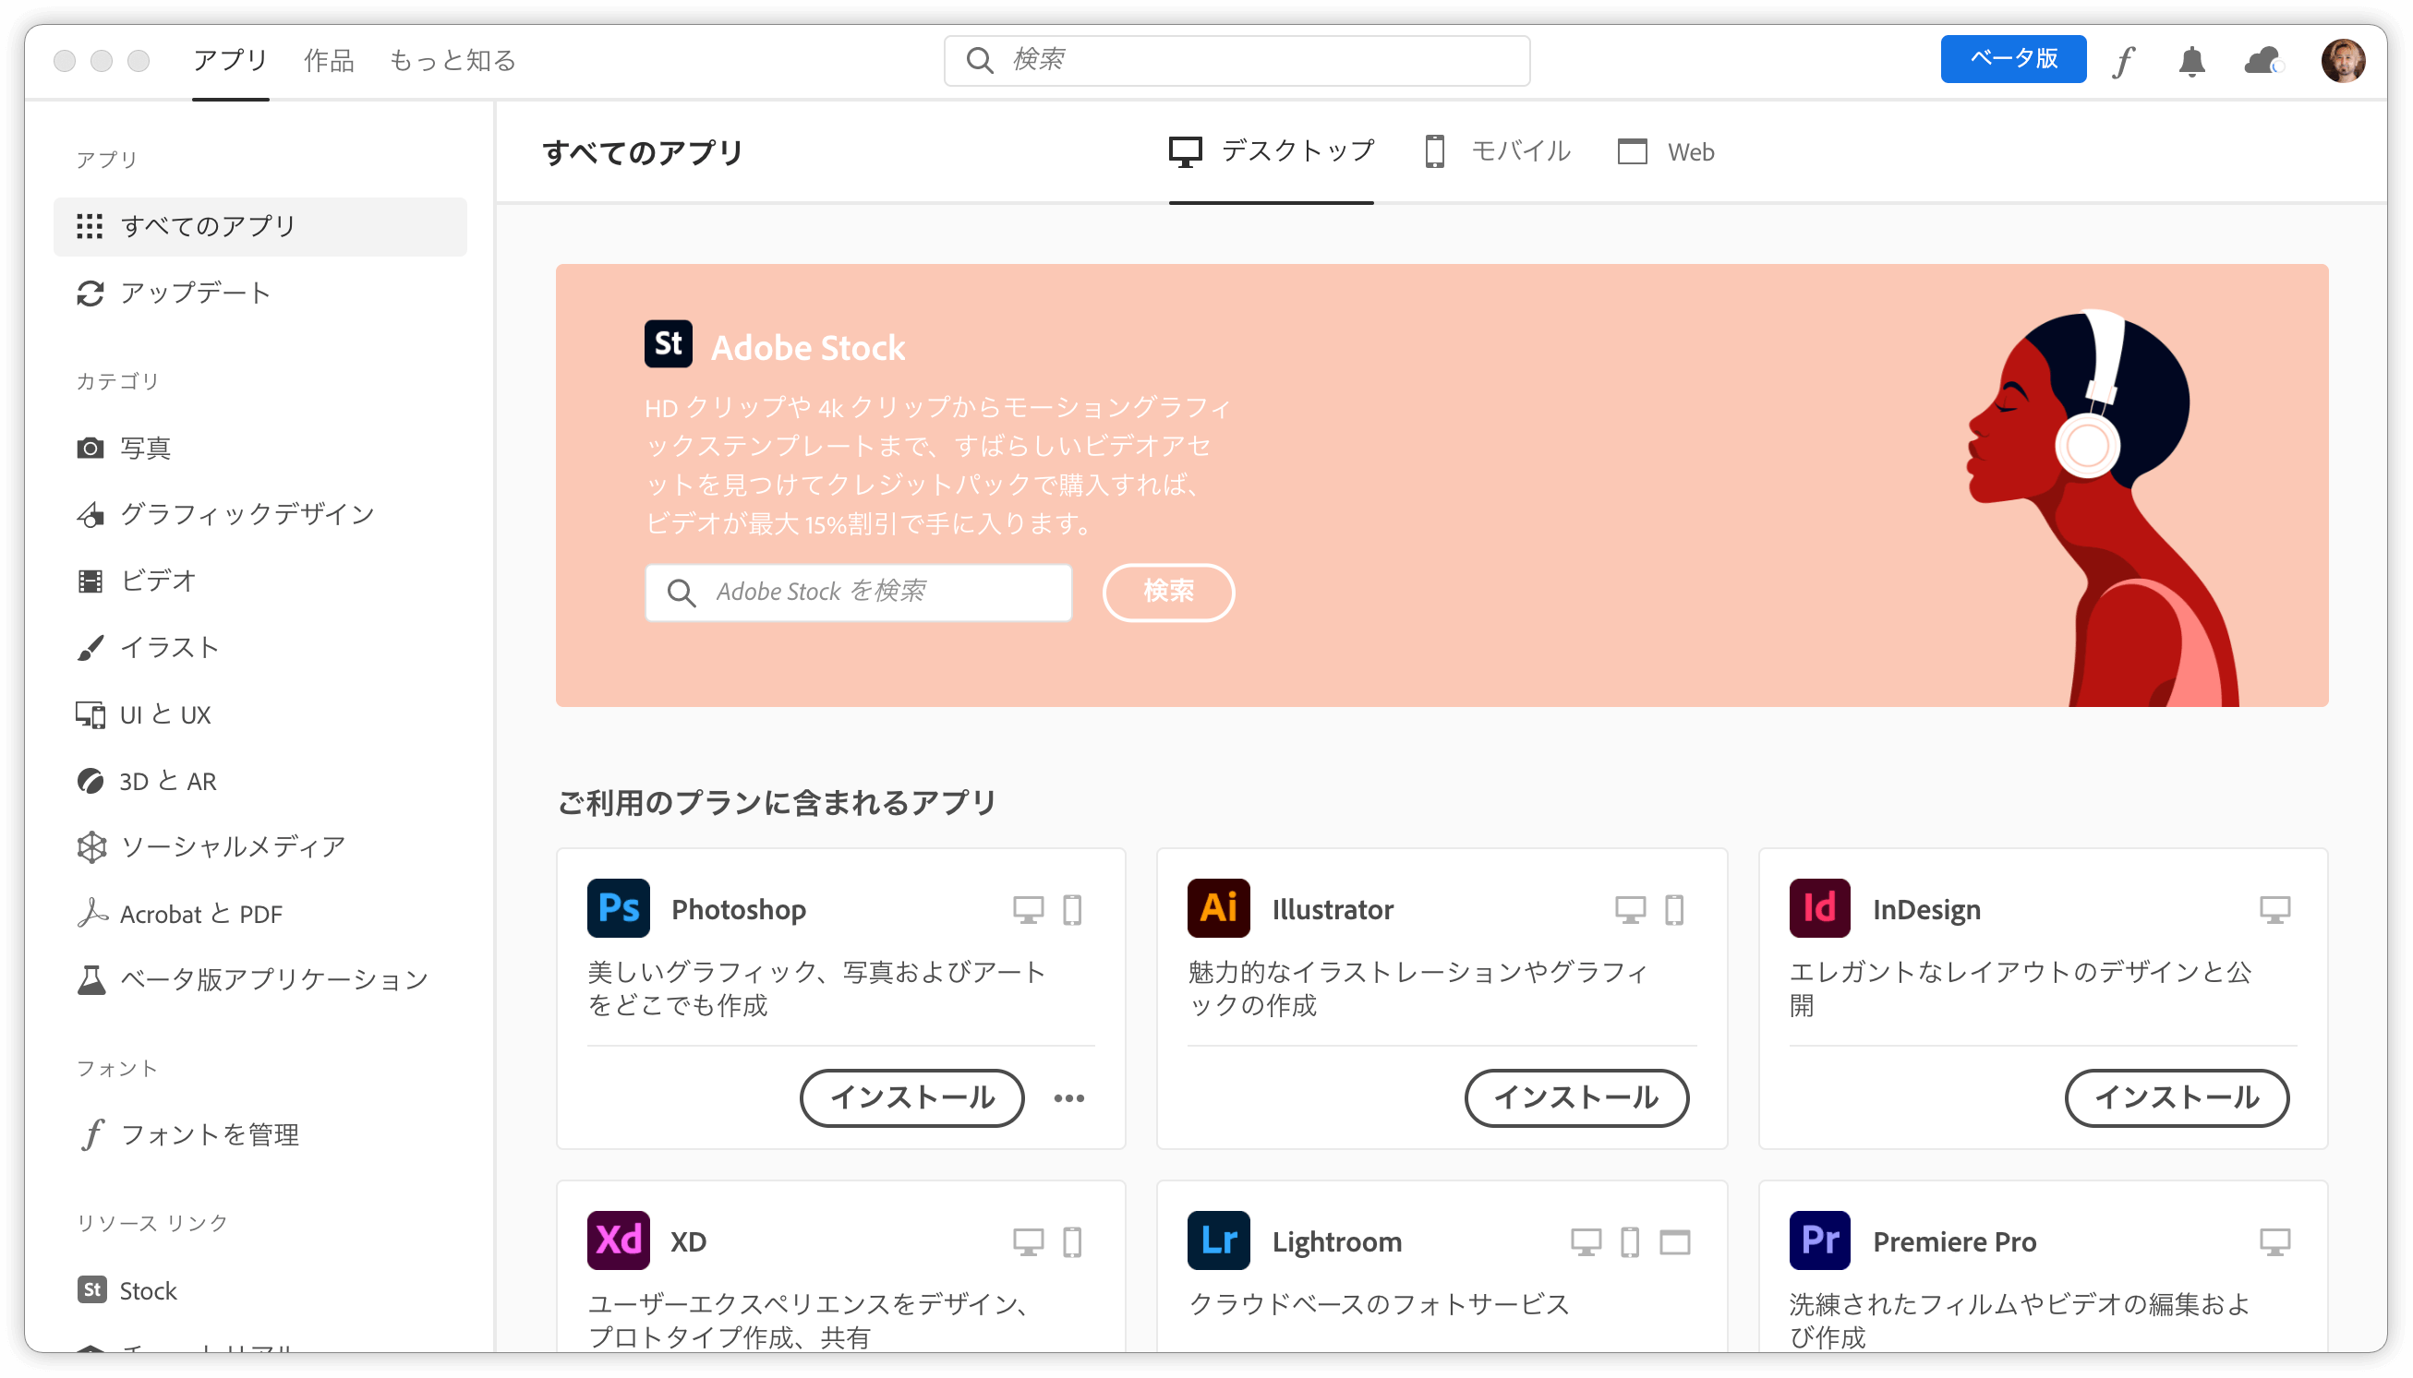Switch to アプリ tab
The width and height of the screenshot is (2413, 1378).
tap(230, 61)
